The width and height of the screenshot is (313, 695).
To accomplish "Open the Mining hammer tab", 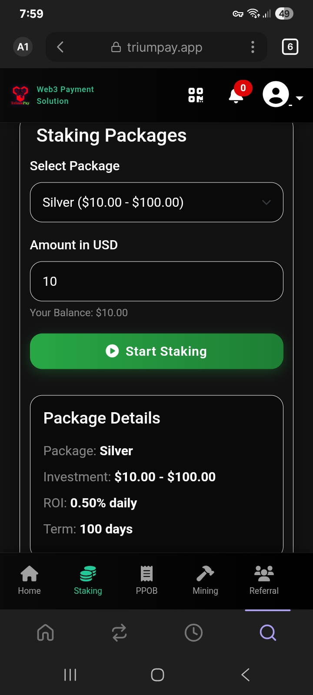I will click(205, 580).
